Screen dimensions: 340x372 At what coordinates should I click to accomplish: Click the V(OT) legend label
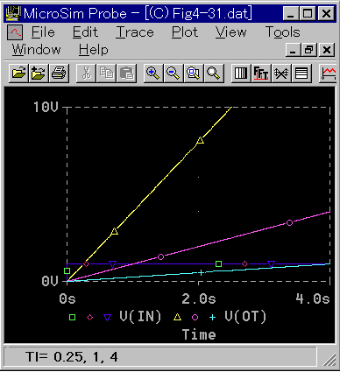245,317
